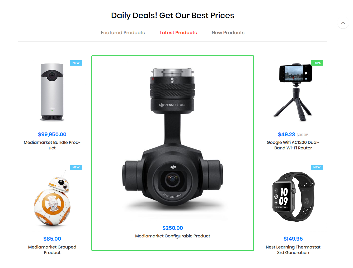Click the NEW badge on the bundle product
This screenshot has width=353, height=268.
[x=76, y=63]
